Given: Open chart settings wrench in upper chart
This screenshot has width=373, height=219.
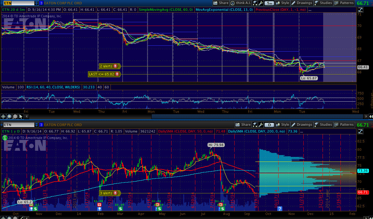Looking at the screenshot, I should 261,3.
